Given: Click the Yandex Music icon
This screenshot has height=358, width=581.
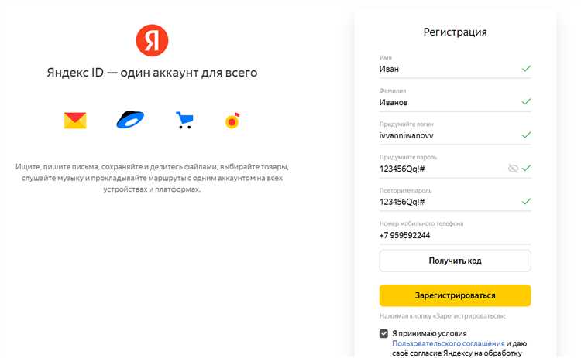Looking at the screenshot, I should point(232,120).
